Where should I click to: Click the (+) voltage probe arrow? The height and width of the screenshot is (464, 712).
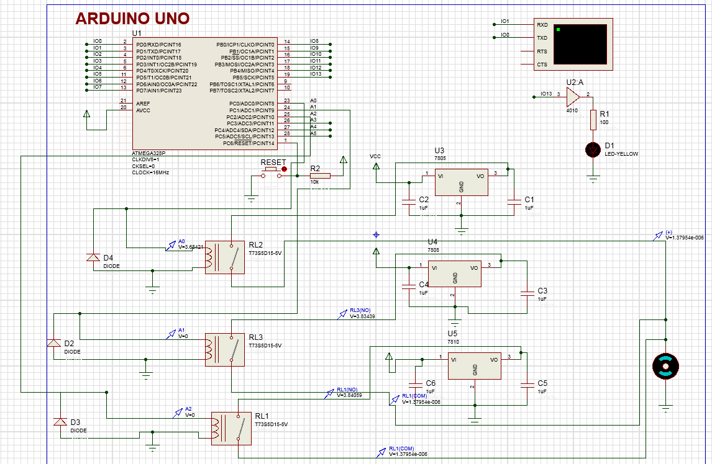coord(658,236)
